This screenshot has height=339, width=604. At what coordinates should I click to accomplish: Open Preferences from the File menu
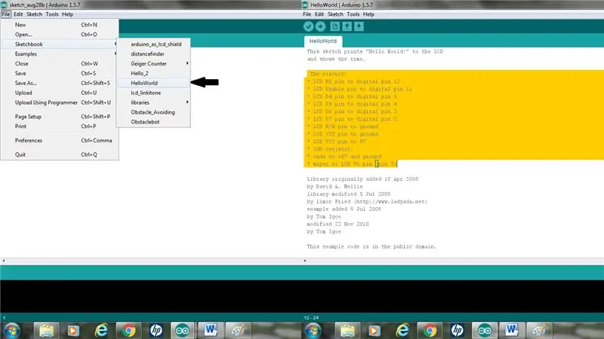point(60,140)
